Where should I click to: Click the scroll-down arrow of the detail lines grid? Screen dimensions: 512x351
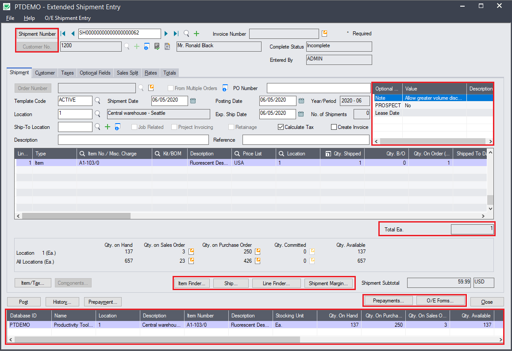pyautogui.click(x=490, y=208)
